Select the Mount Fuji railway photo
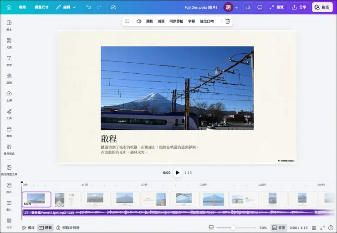This screenshot has width=337, height=233. [x=177, y=88]
